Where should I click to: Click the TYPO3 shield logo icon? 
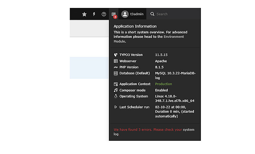[116, 55]
